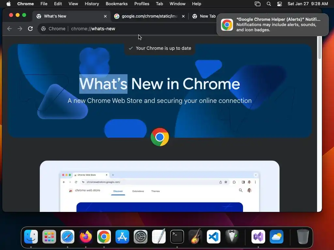Open Visual Studio Code from the Dock
This screenshot has width=334, height=250.
pos(214,237)
